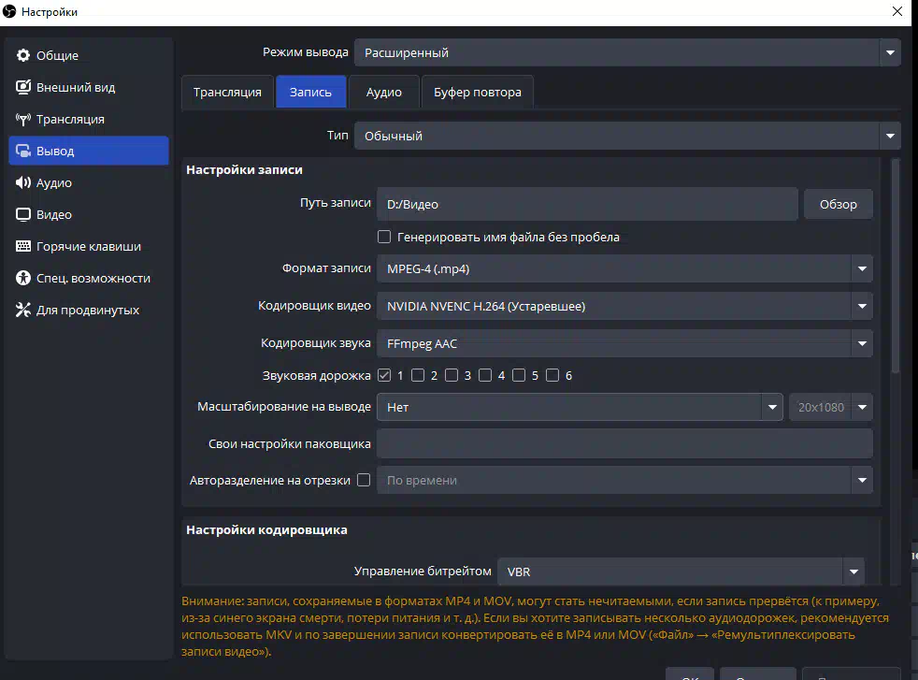Viewport: 918px width, 680px height.
Task: Select Вывод section in sidebar
Action: pos(89,152)
